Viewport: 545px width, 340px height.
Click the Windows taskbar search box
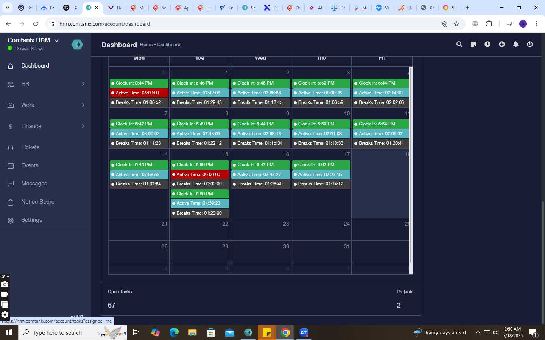73,332
